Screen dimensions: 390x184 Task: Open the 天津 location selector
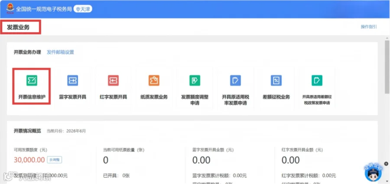click(83, 9)
